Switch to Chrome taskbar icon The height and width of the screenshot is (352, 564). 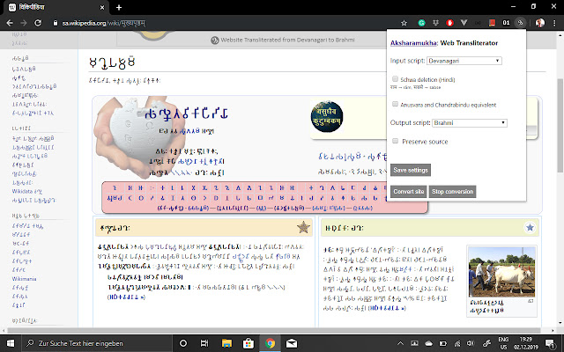pos(270,343)
